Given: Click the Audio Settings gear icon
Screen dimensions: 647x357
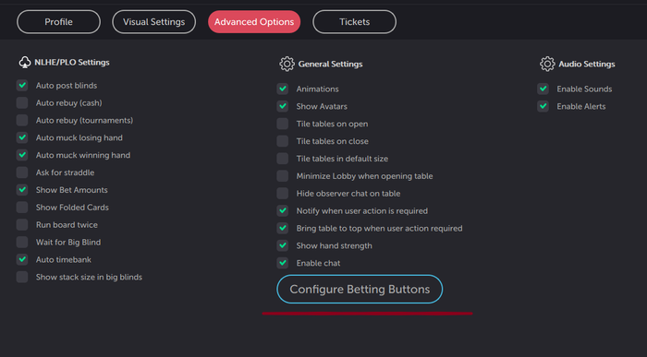Looking at the screenshot, I should click(547, 64).
